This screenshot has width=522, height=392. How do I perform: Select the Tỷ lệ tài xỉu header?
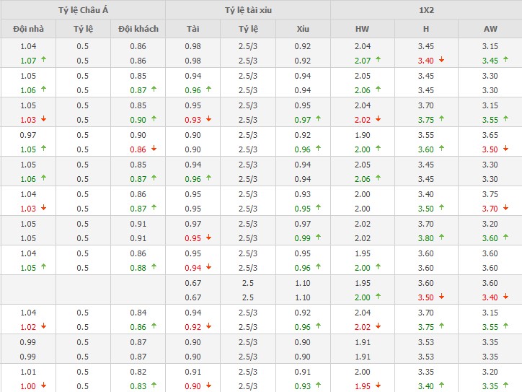click(x=248, y=10)
